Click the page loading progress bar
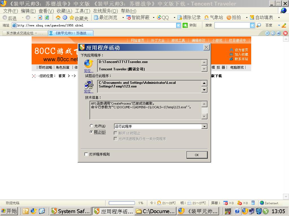The image size is (289, 216). [122, 203]
